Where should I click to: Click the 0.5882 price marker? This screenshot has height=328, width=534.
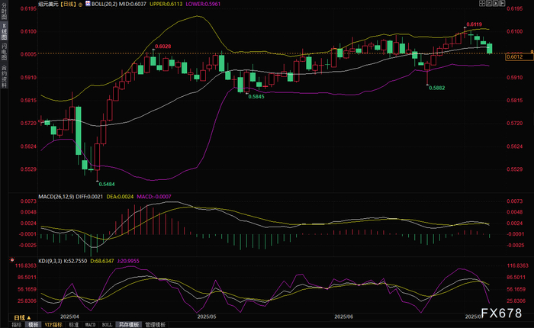(436, 88)
